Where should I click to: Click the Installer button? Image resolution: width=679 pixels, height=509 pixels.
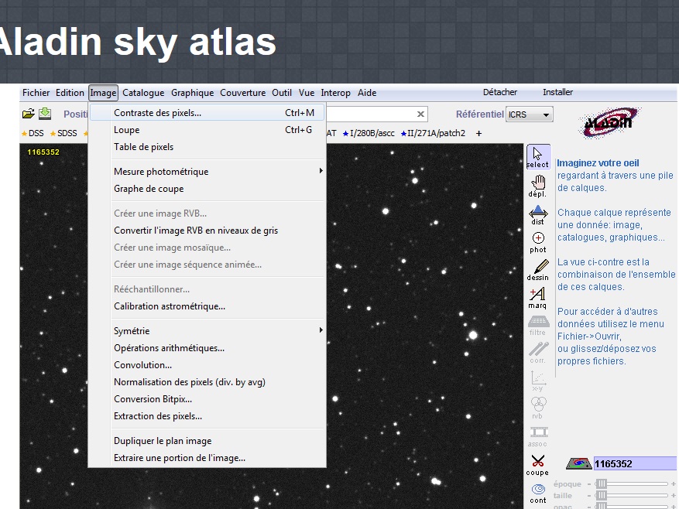click(557, 92)
